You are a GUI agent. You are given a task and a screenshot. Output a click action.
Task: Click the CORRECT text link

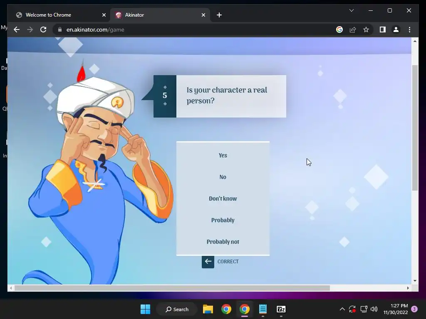pyautogui.click(x=228, y=262)
